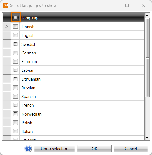
Task: Click the row header next to Polish
Action: (x=7, y=123)
